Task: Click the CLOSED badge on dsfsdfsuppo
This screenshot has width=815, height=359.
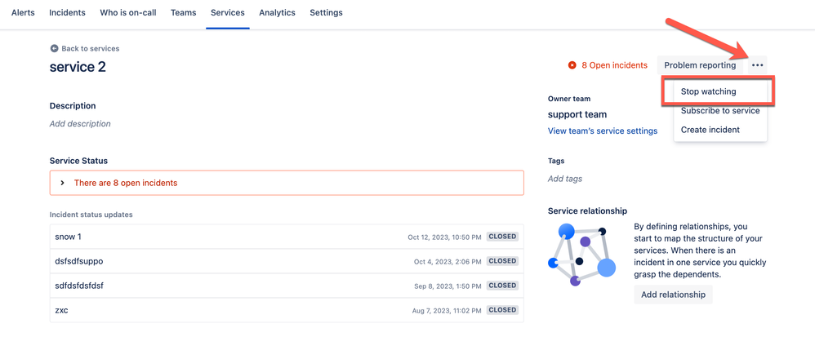Action: point(502,261)
